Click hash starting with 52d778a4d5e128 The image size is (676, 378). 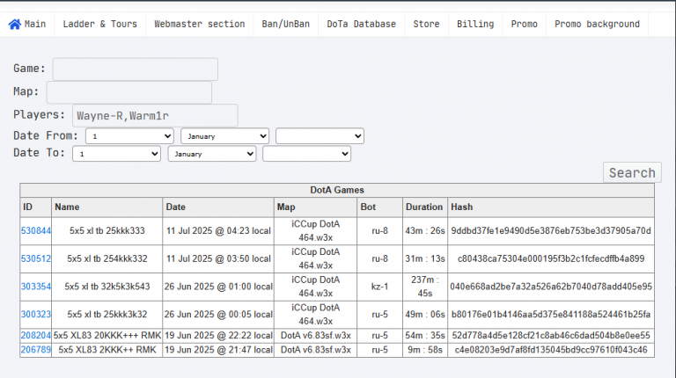(551, 336)
